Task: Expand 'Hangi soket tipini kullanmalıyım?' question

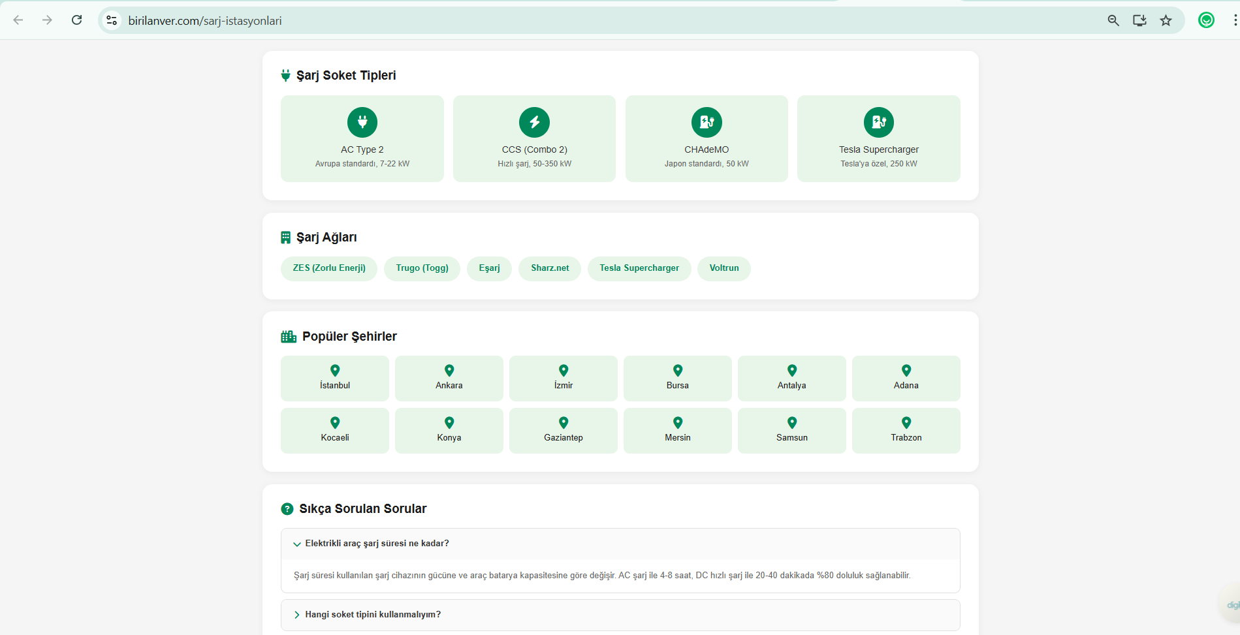Action: 372,615
